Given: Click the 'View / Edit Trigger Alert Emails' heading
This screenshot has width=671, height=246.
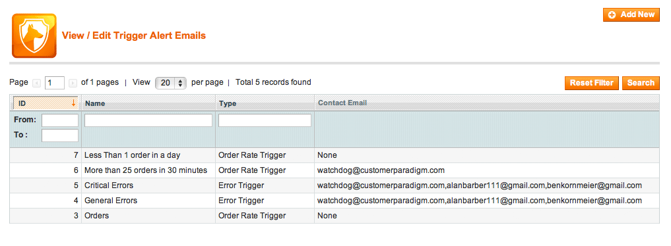Looking at the screenshot, I should tap(134, 36).
